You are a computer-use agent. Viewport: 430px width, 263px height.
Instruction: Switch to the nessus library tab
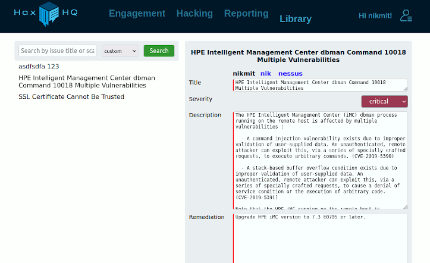[290, 74]
